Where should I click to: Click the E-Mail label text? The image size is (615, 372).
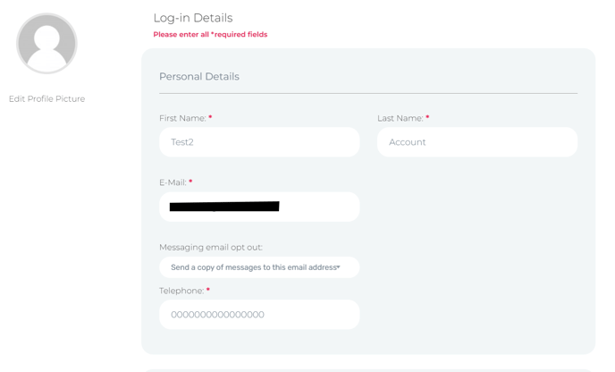coord(173,182)
